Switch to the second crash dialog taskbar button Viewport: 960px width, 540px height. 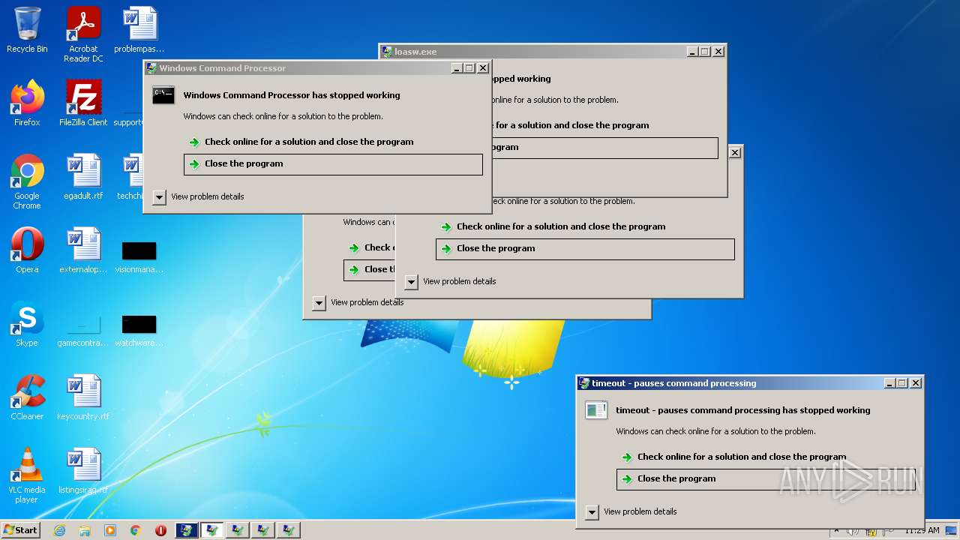pyautogui.click(x=212, y=530)
